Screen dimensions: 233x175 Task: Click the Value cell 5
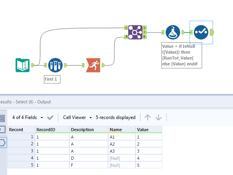pos(149,165)
